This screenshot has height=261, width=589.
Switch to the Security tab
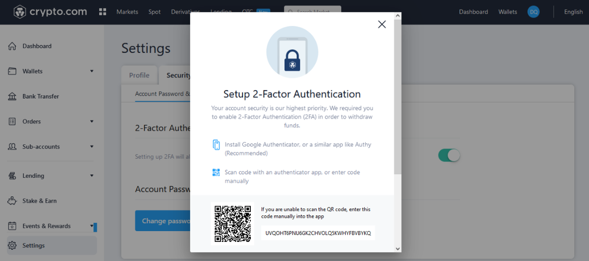[176, 75]
